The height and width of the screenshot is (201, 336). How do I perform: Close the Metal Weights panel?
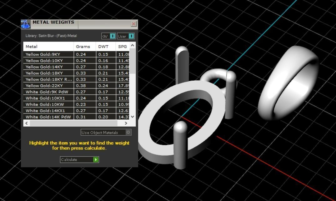pos(133,24)
